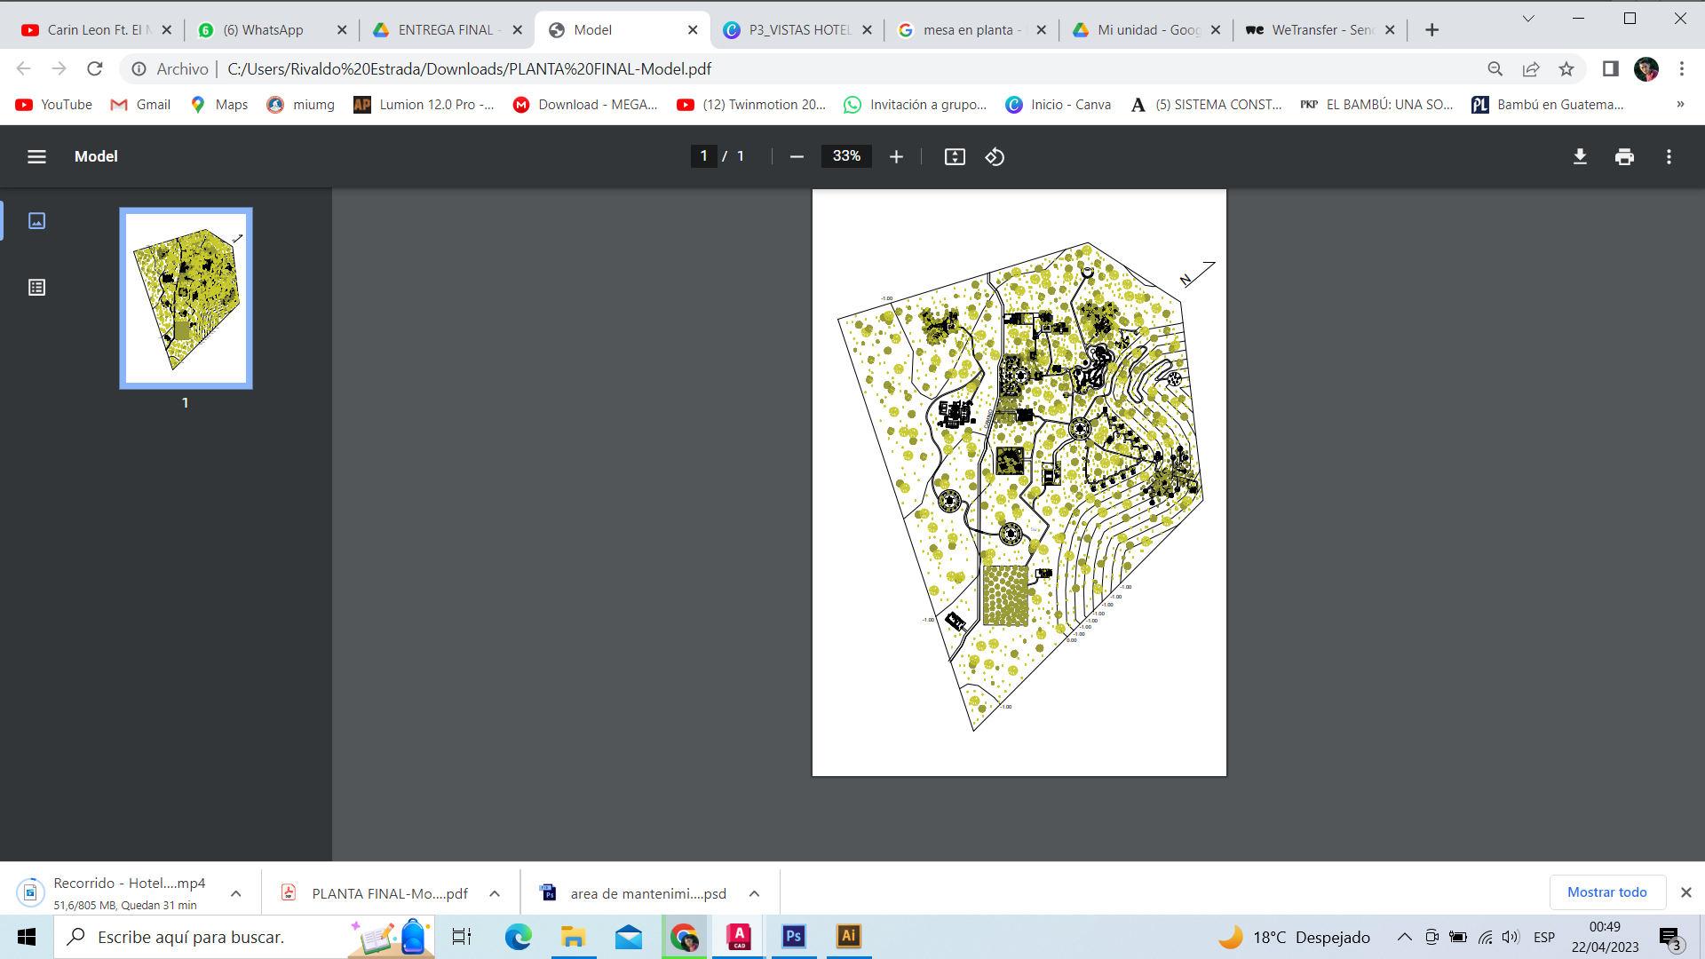Select the page 1 thumbnail
Screen dimensions: 1705x959
pyautogui.click(x=186, y=298)
